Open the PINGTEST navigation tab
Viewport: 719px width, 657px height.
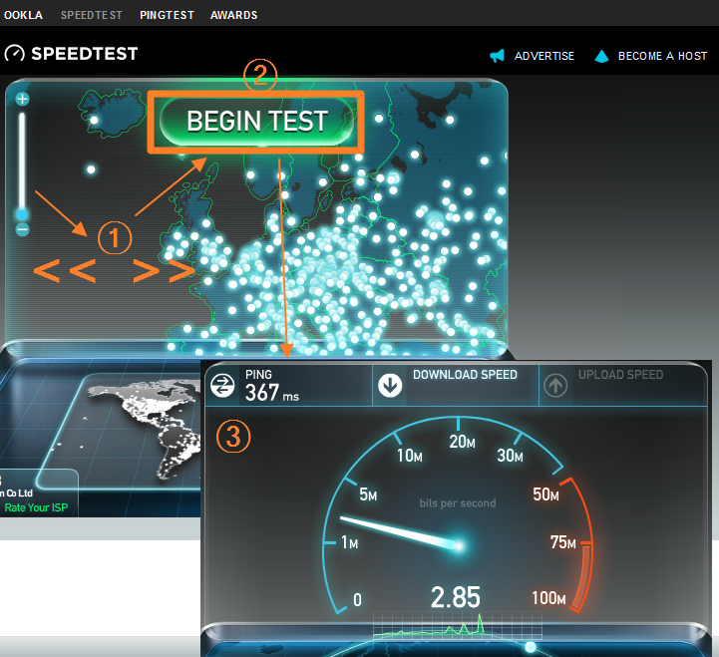coord(167,15)
